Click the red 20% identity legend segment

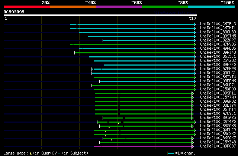tap(27, 7)
